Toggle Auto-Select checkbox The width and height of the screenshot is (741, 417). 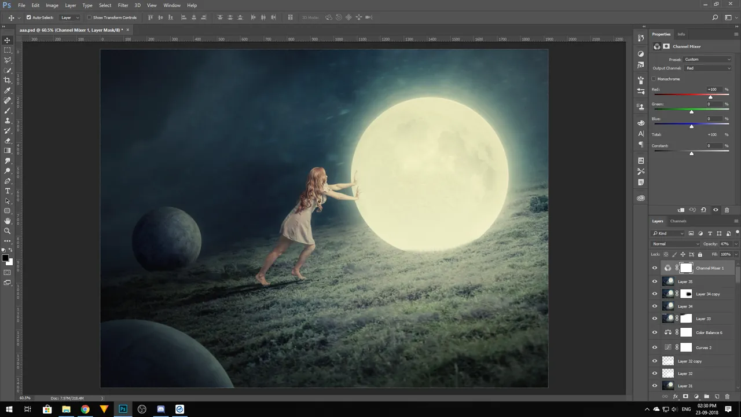pyautogui.click(x=29, y=17)
